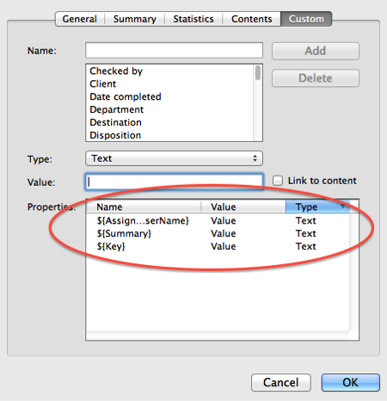Open the Summary tab
Viewport: 387px width, 401px height.
[135, 19]
